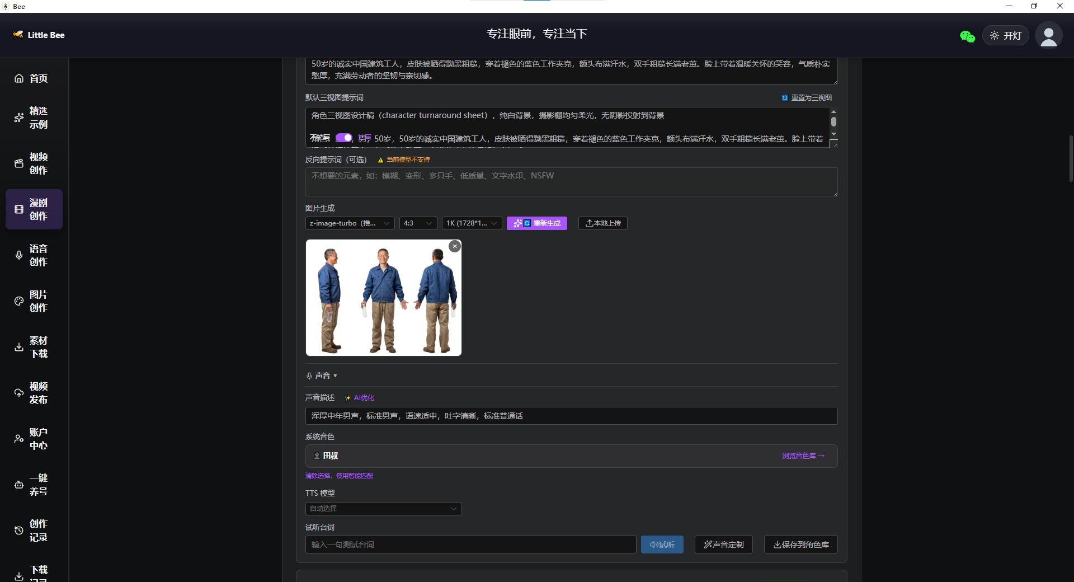Click the 声音描述 text field
This screenshot has width=1074, height=582.
click(x=571, y=416)
